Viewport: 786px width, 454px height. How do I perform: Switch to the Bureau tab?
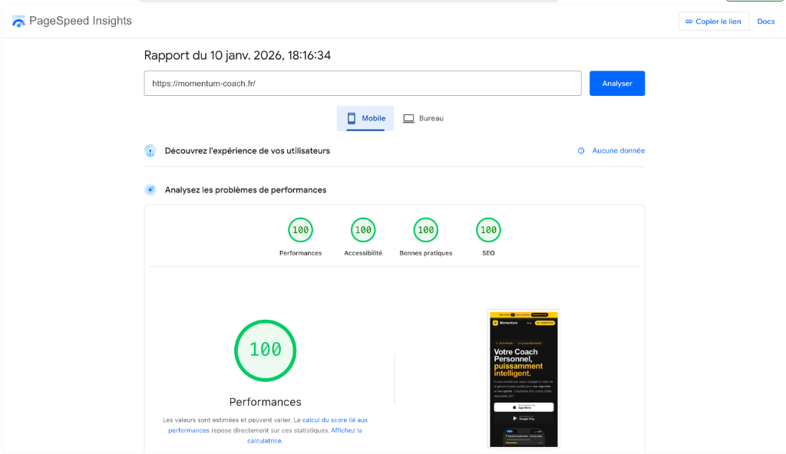coord(424,118)
